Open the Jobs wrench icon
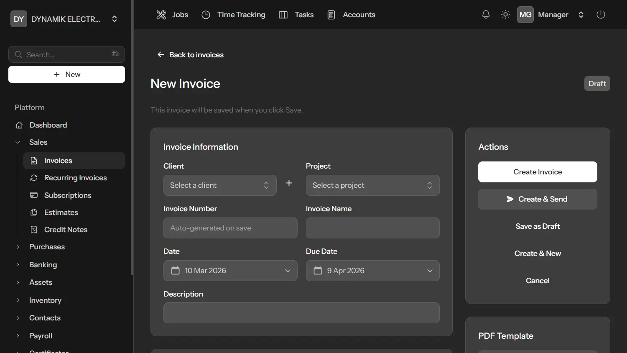The image size is (627, 353). (161, 15)
